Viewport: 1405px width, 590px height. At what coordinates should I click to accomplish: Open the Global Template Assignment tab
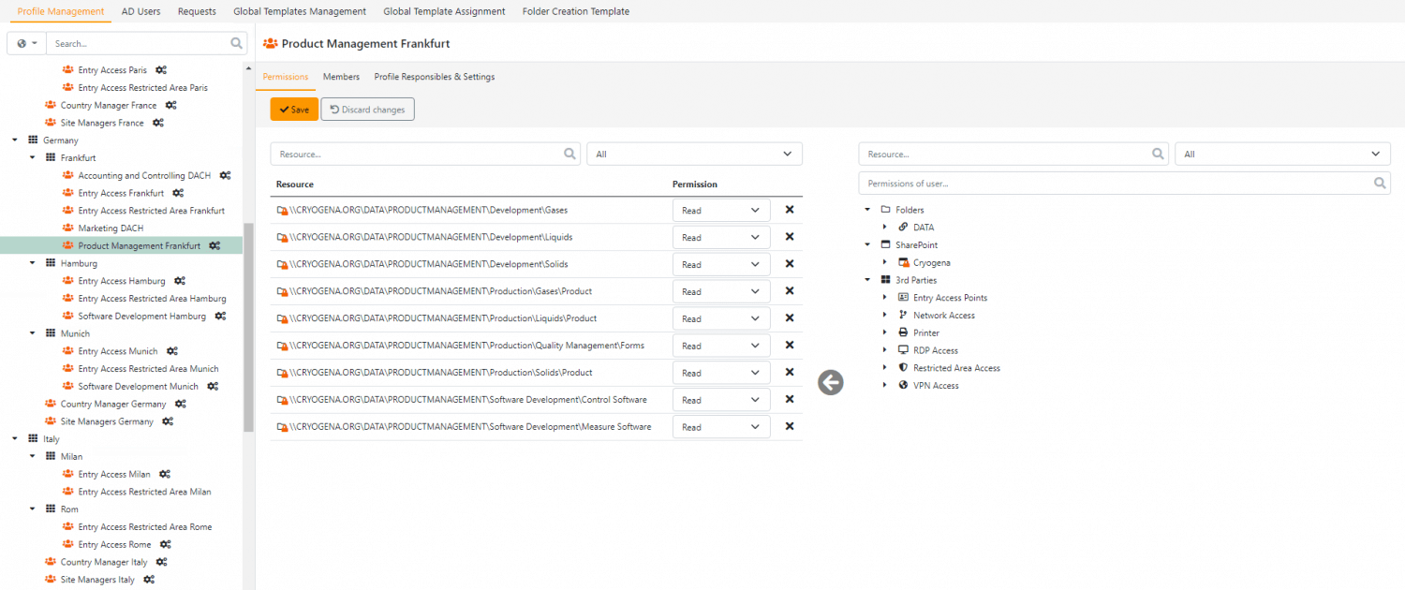tap(444, 11)
